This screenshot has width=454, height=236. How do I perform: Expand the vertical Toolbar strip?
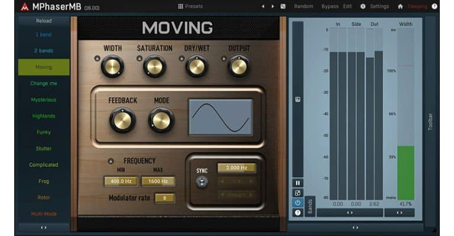[x=430, y=122]
